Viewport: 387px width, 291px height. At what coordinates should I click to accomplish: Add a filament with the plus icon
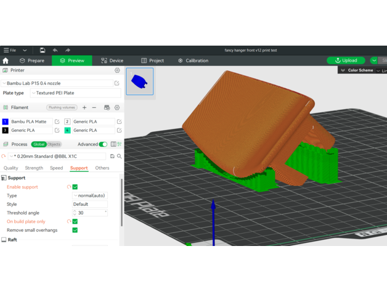(84, 107)
